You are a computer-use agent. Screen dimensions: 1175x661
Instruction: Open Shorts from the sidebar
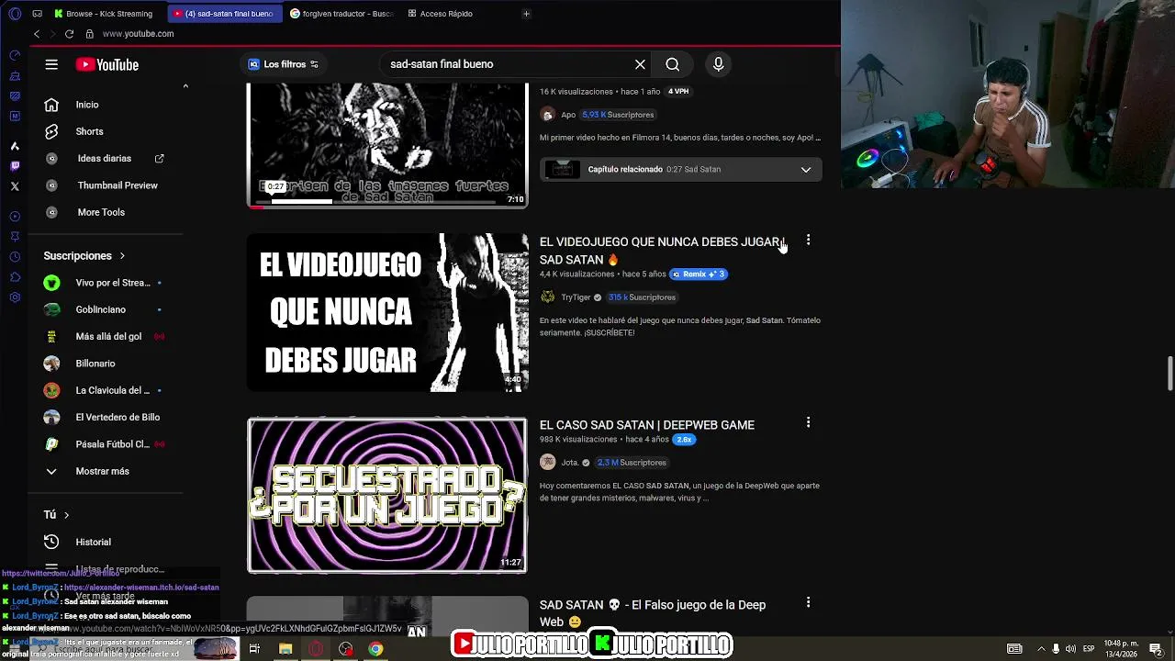tap(89, 131)
